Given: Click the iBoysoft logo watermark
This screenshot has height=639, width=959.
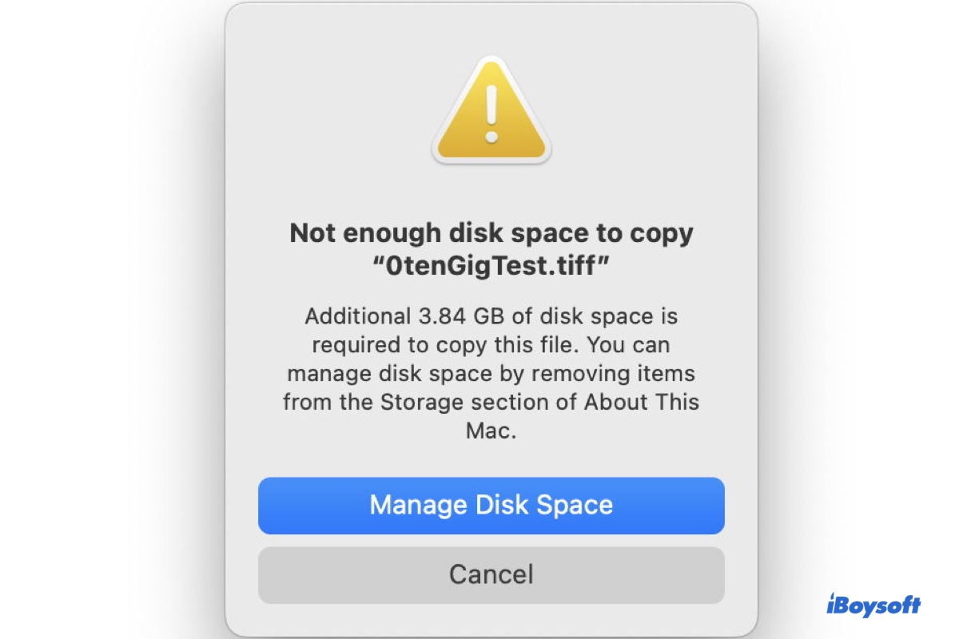Looking at the screenshot, I should coord(877,607).
